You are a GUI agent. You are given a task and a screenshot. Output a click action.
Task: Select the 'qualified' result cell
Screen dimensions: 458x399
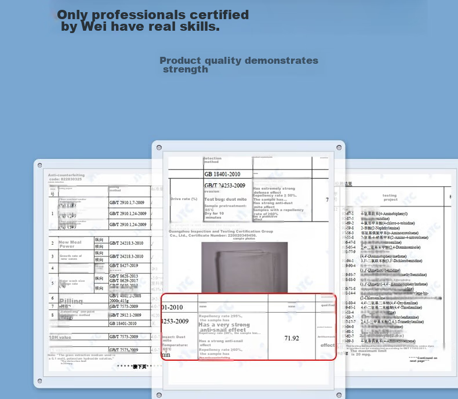pyautogui.click(x=328, y=305)
